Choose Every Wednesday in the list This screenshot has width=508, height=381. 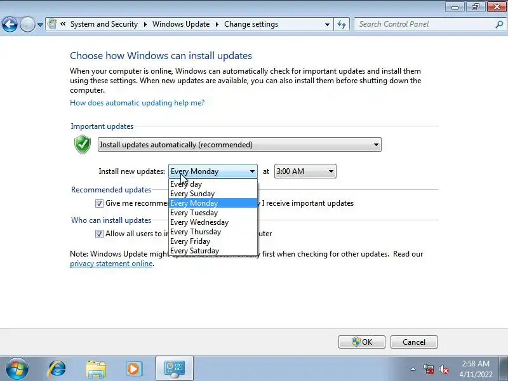[x=213, y=222]
